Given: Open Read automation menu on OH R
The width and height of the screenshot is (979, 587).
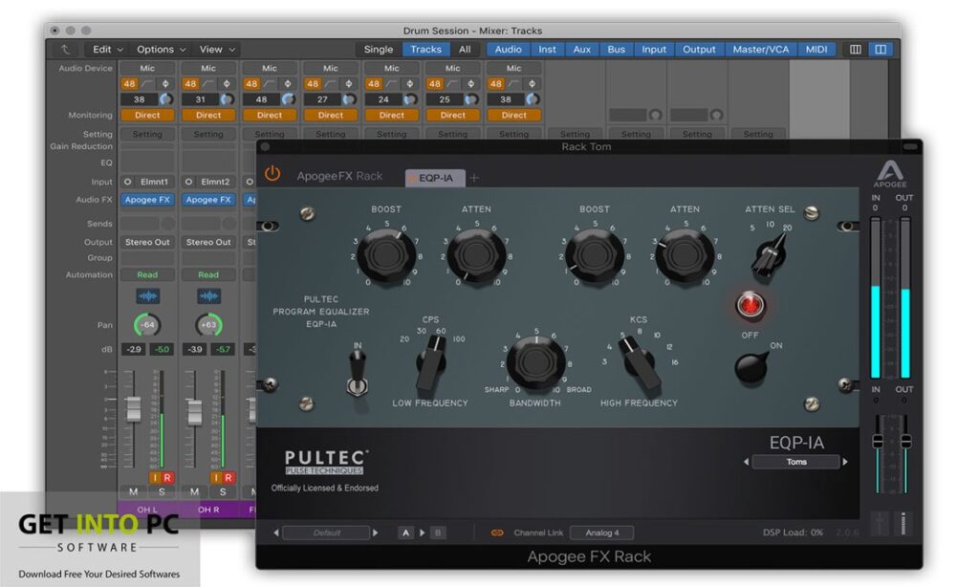Looking at the screenshot, I should tap(208, 274).
